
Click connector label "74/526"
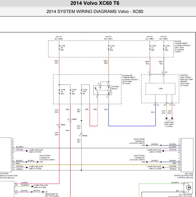pyautogui.click(x=85, y=136)
